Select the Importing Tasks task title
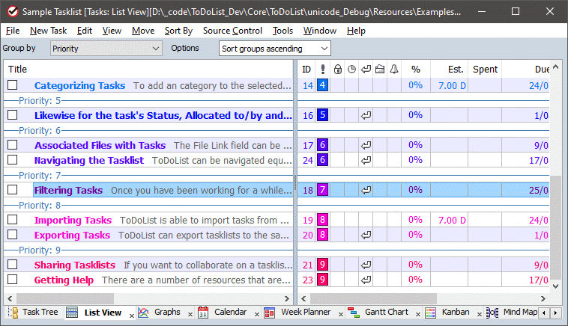Screen dimensions: 568x326 (x=73, y=220)
